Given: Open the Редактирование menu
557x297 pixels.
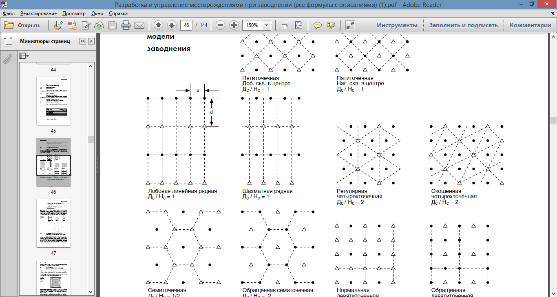Looking at the screenshot, I should tap(38, 13).
